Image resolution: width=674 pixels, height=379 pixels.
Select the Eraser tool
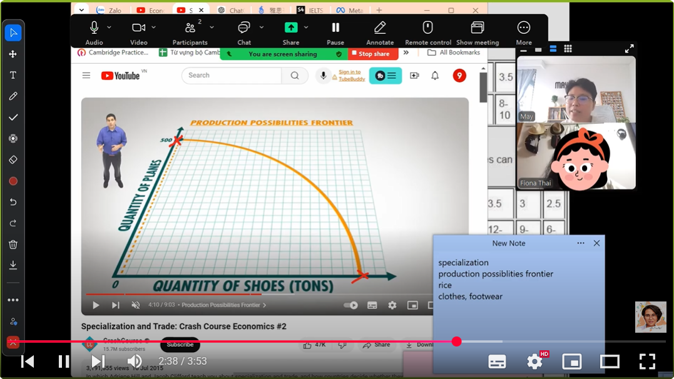coord(13,159)
